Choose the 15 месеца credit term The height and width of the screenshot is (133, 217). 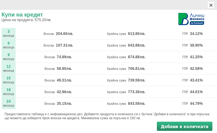(9, 80)
